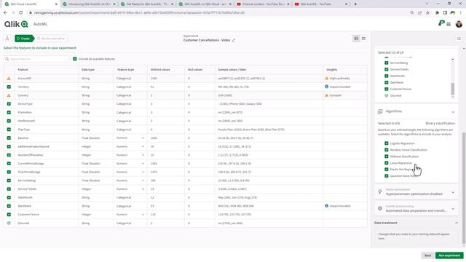
Task: Deselect the XGBoost Classification algorithm
Action: 387,156
